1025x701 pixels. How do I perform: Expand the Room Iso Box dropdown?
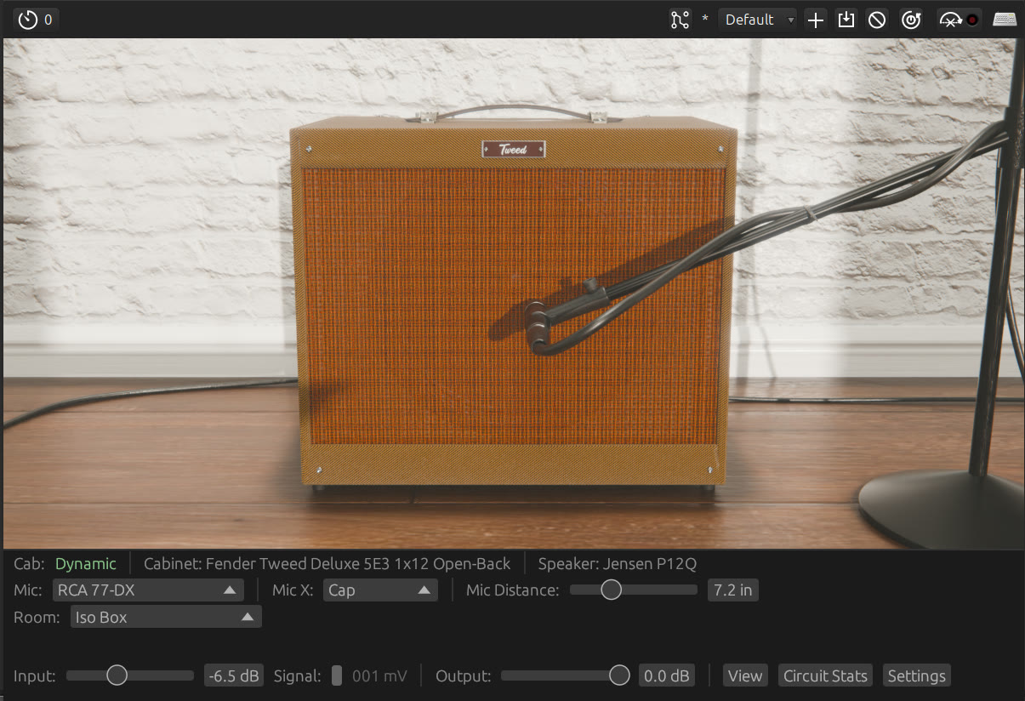[x=166, y=617]
